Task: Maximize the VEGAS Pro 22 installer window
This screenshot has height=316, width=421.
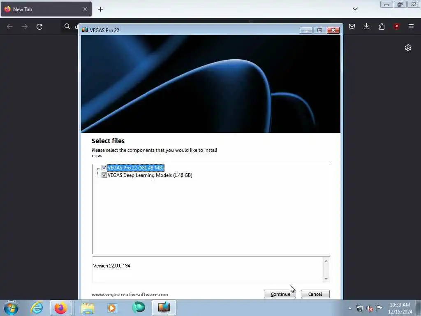Action: [319, 30]
